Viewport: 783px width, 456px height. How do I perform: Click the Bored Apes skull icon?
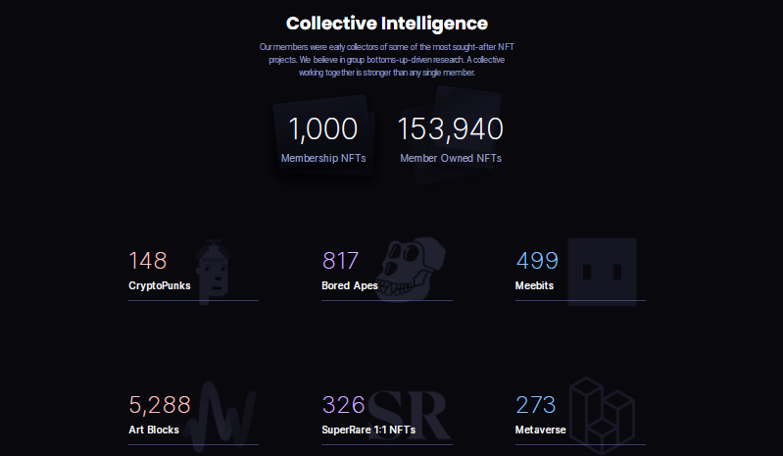pyautogui.click(x=411, y=270)
